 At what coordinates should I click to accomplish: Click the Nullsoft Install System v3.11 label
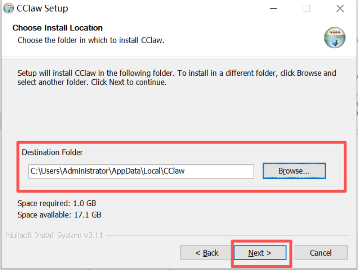54,236
